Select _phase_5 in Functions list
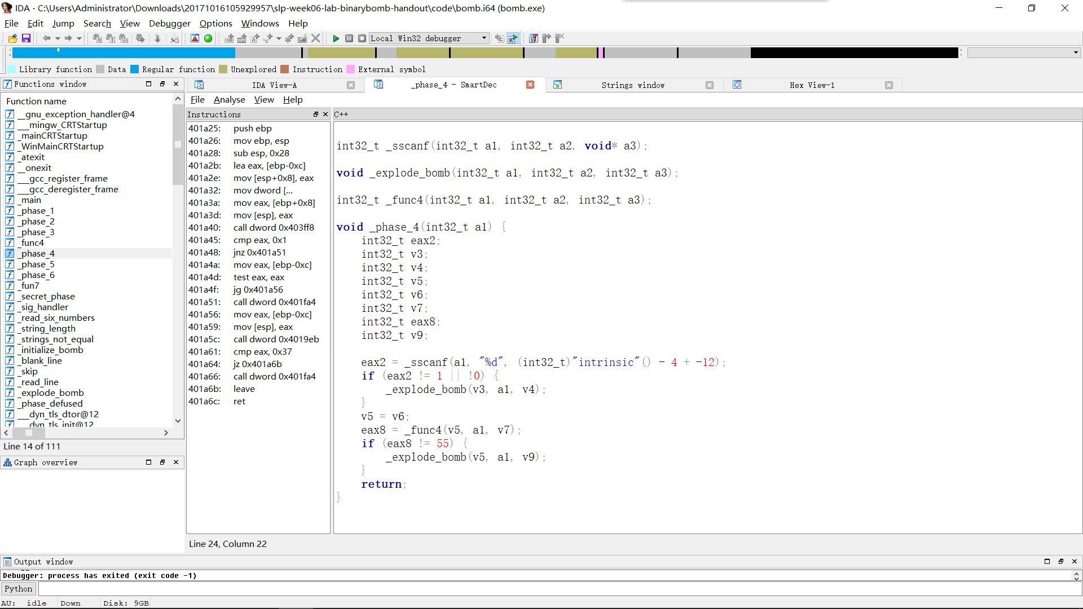The image size is (1083, 609). 38,264
